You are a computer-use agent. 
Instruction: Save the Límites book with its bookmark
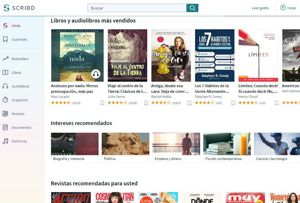pos(277,103)
